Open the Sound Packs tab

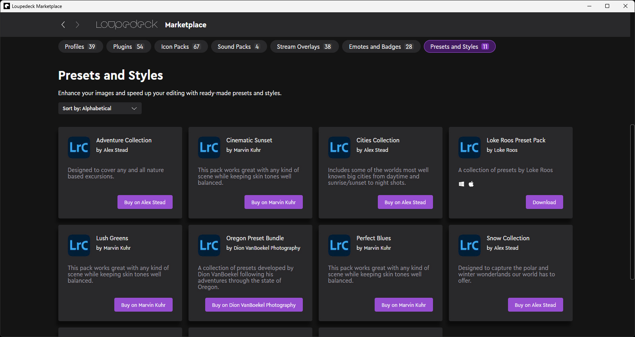click(238, 46)
